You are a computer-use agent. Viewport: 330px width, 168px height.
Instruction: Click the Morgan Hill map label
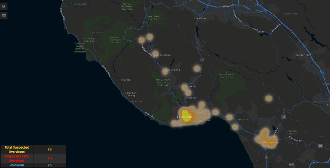coord(303,55)
